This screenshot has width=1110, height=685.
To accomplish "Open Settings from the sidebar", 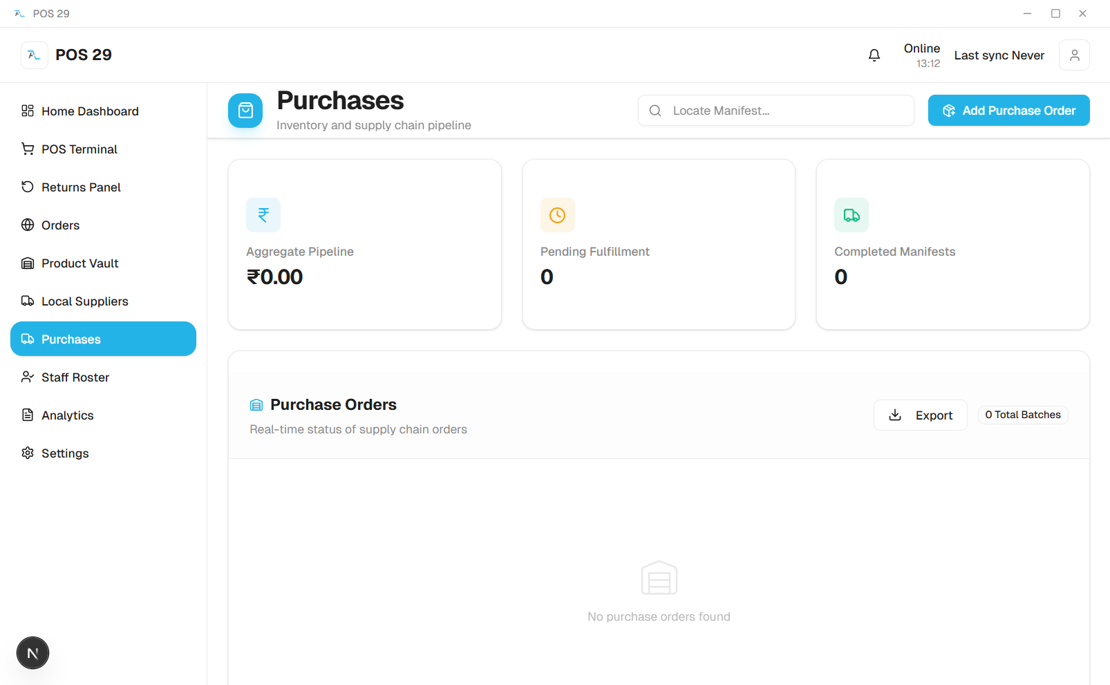I will tap(103, 453).
